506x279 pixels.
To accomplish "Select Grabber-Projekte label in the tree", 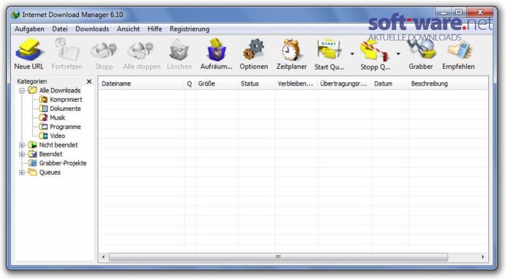I will (x=63, y=163).
